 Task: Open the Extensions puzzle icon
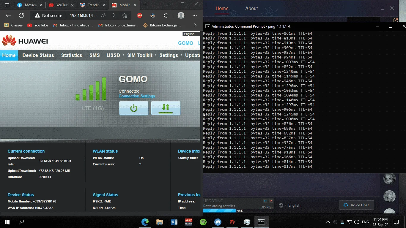tap(166, 15)
